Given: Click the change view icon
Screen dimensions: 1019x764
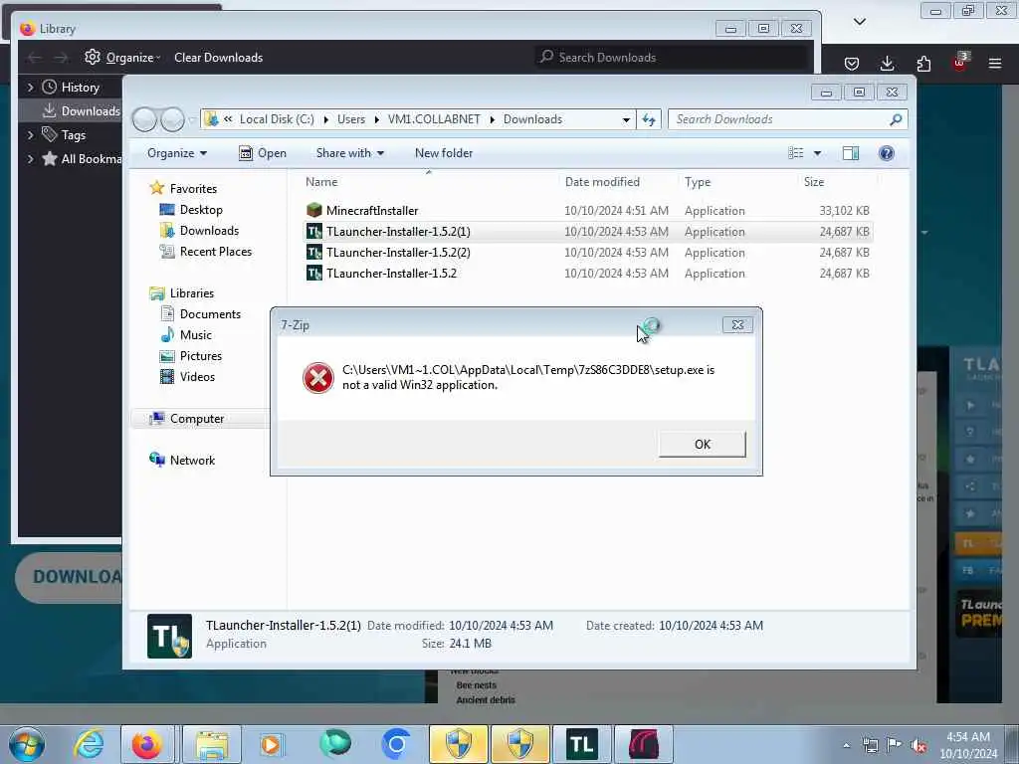Looking at the screenshot, I should pos(795,153).
